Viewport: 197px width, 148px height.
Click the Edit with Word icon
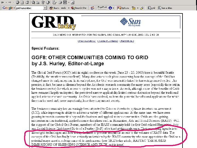click(65, 2)
